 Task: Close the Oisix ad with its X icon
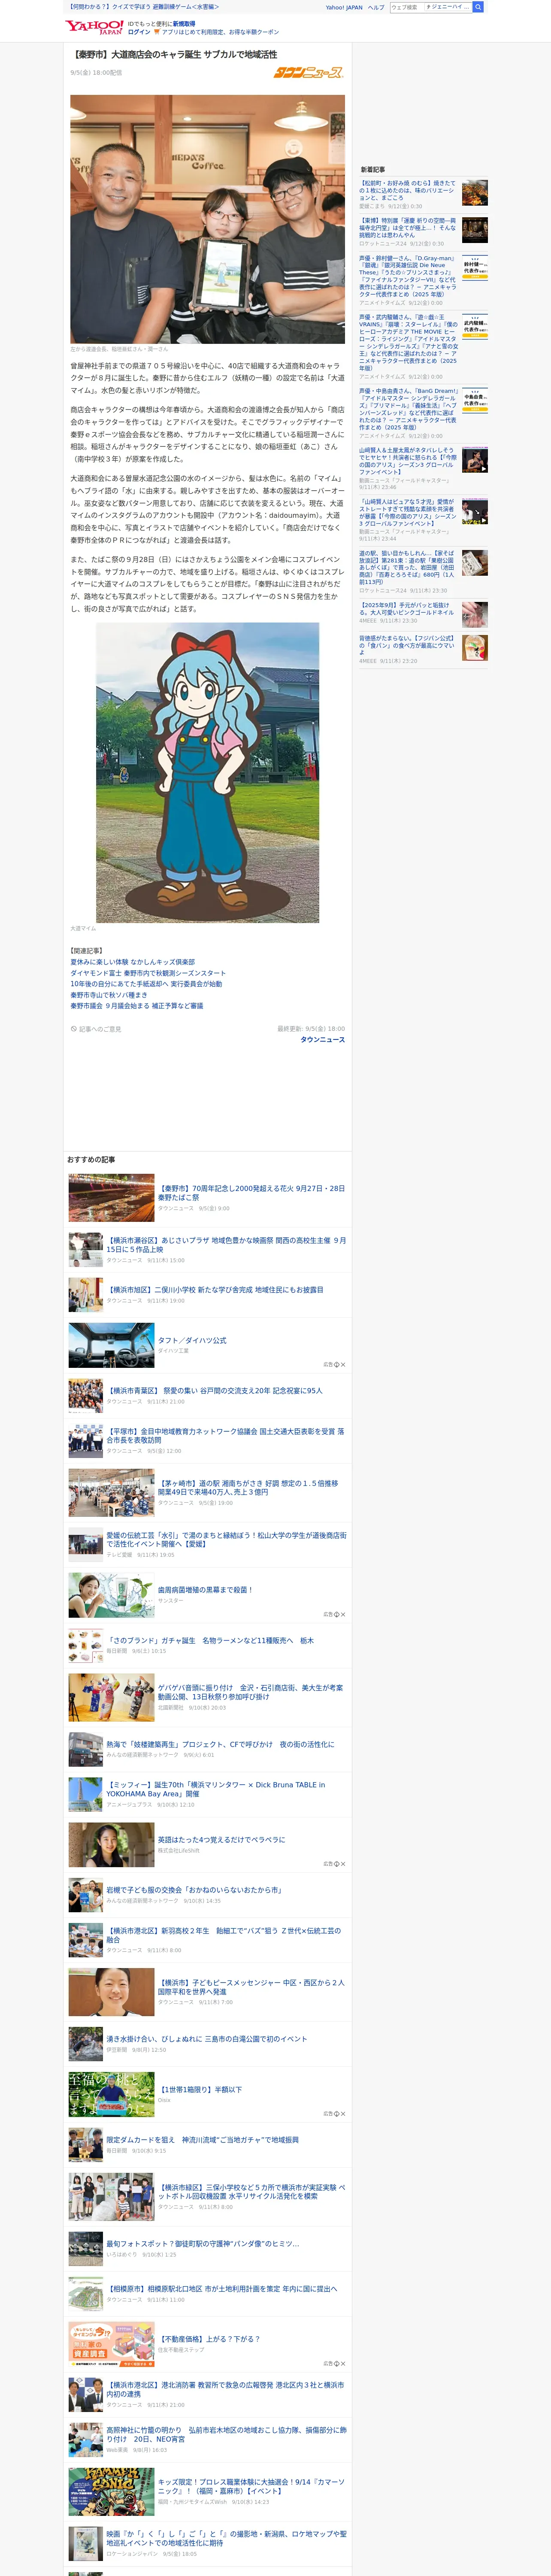pyautogui.click(x=342, y=2114)
